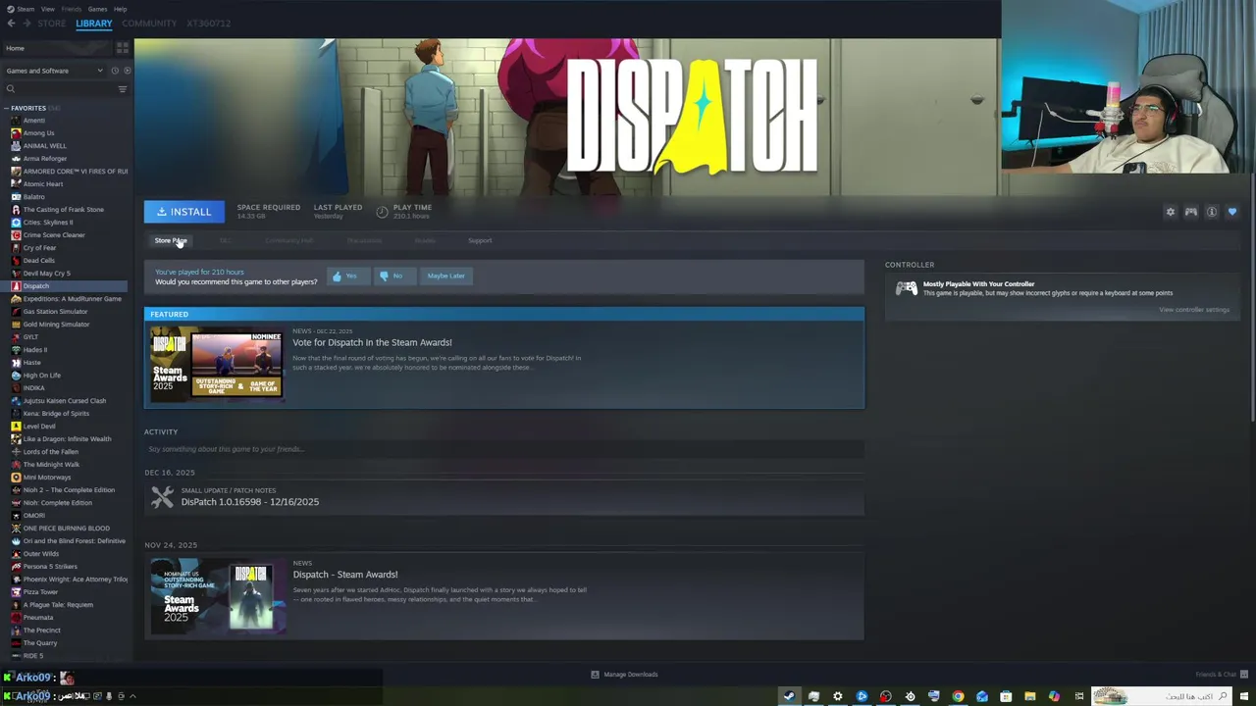Open the XT360712 profile tab
The height and width of the screenshot is (706, 1256).
[208, 23]
